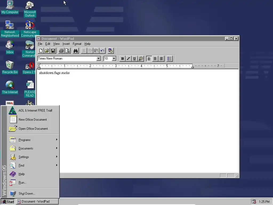Click the New document icon in WordPad
273x205 pixels.
coord(41,51)
